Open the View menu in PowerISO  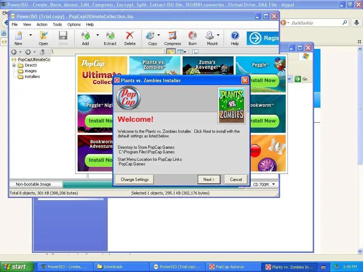[x=27, y=24]
